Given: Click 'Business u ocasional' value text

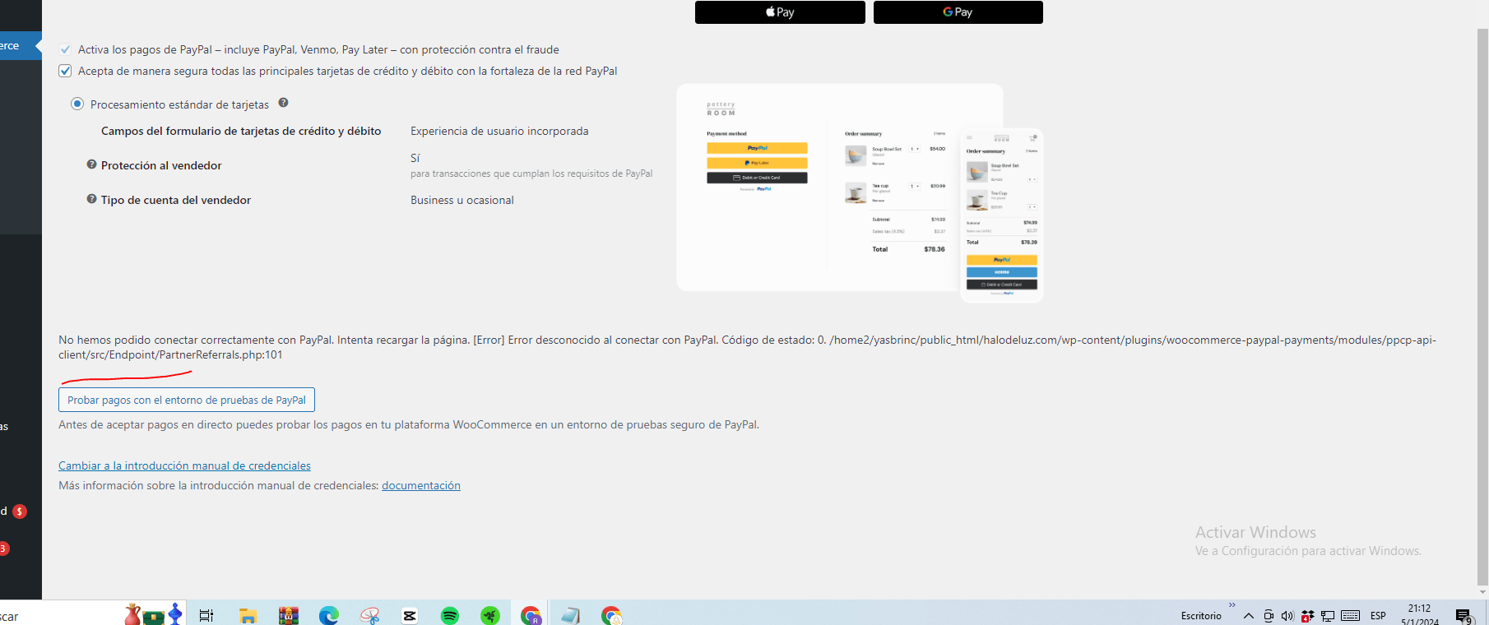Looking at the screenshot, I should coord(462,200).
